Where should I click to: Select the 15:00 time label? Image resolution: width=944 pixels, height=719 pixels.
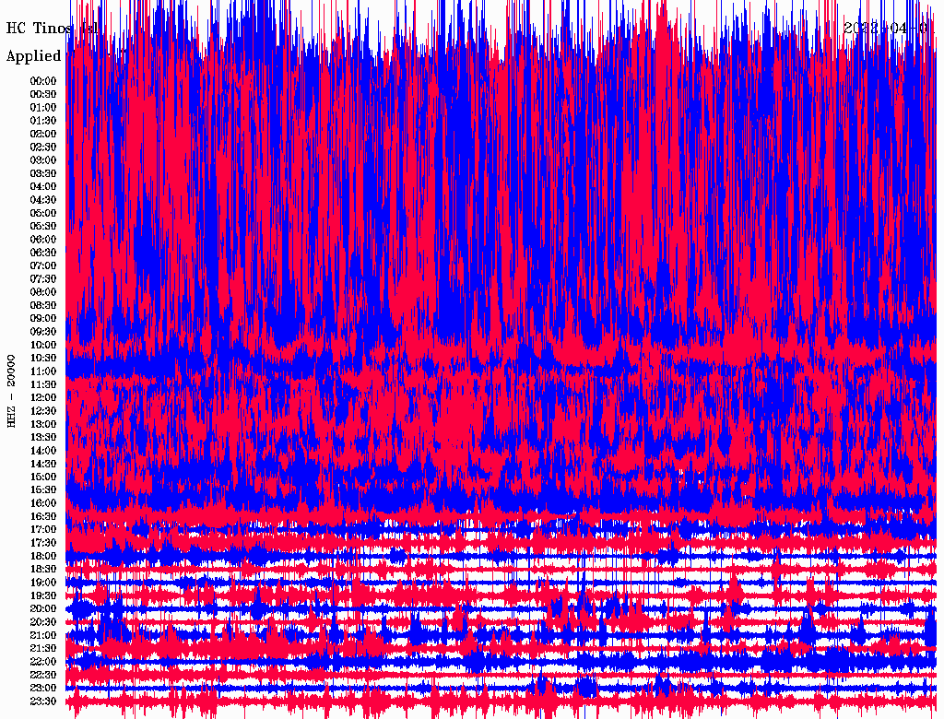point(43,477)
